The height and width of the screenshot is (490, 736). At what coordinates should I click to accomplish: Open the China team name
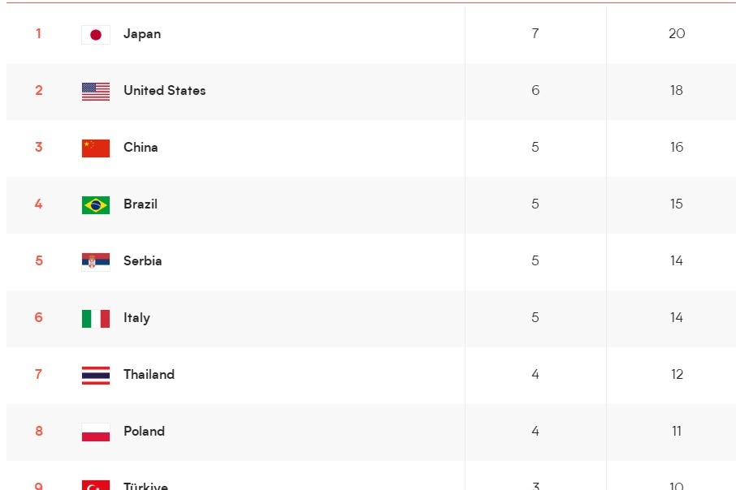pos(141,147)
